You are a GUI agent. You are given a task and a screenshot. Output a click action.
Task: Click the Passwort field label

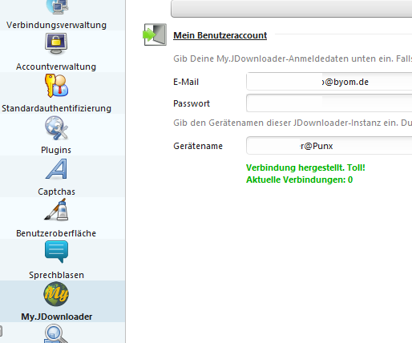point(192,103)
